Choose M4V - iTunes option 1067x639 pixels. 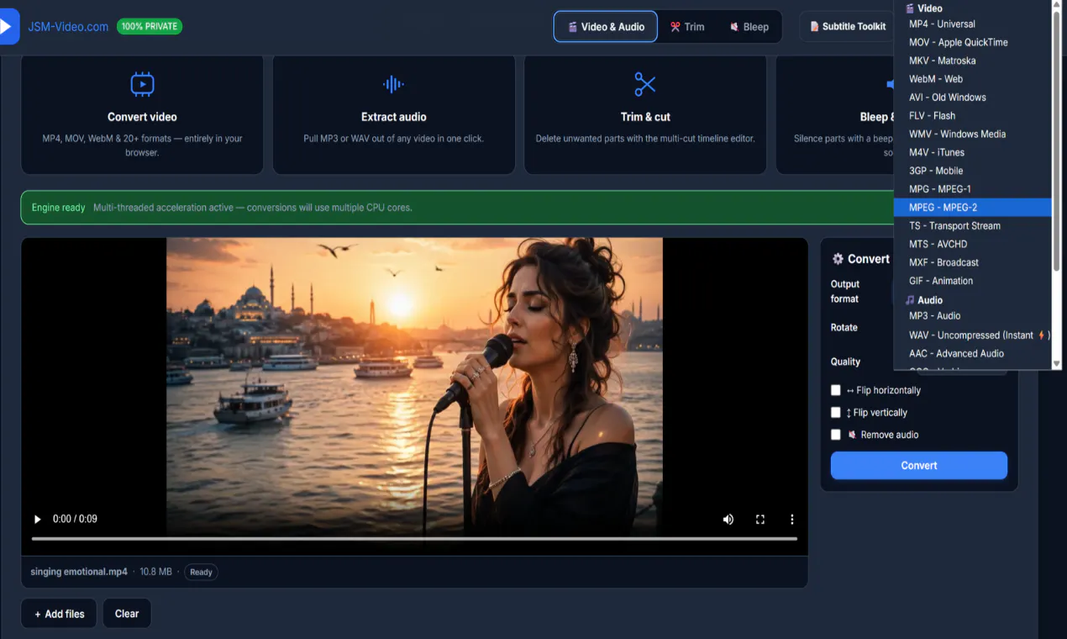pyautogui.click(x=973, y=152)
